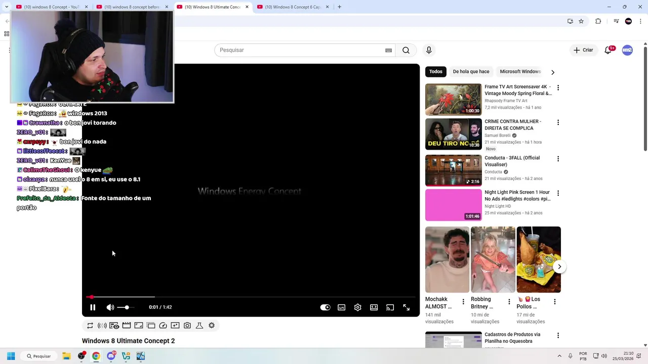This screenshot has width=648, height=364.
Task: Click the lab flask icon under video
Action: [199, 326]
